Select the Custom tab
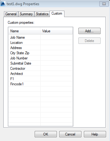Image resolution: width=110 pixels, height=141 pixels. [57, 13]
